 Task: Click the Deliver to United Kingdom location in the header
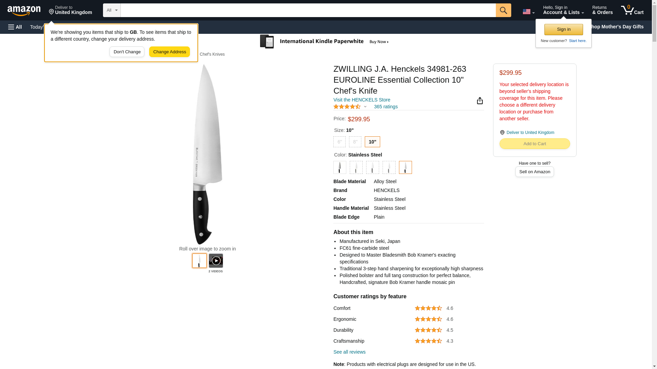[x=70, y=10]
